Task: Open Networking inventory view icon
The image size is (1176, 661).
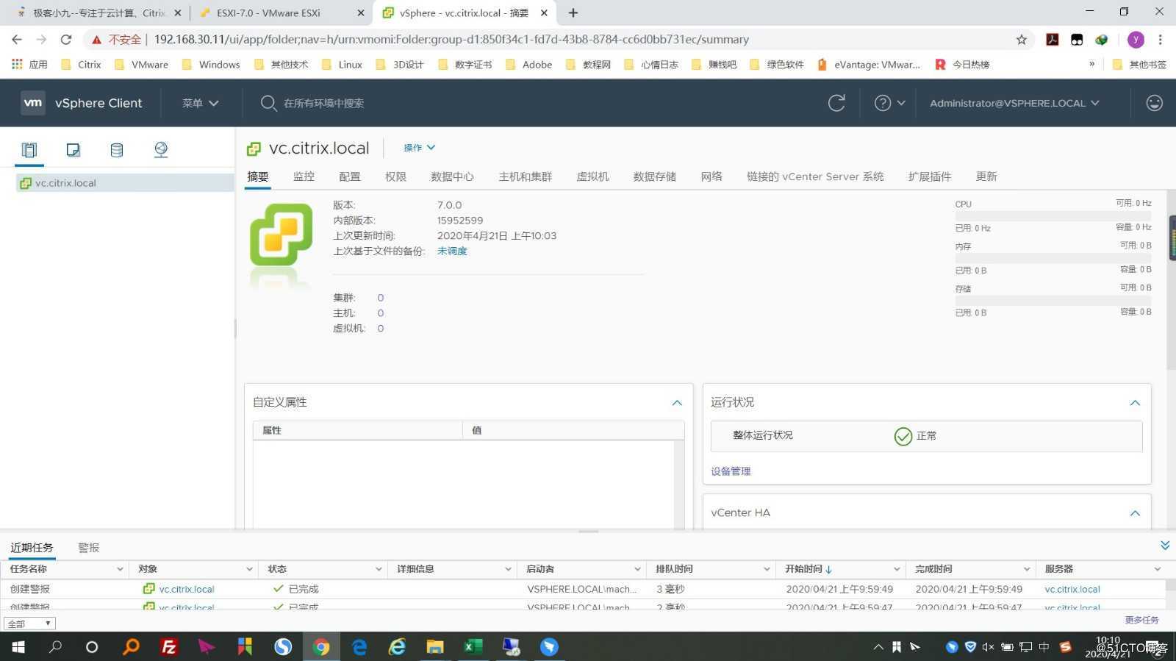Action: pyautogui.click(x=161, y=150)
